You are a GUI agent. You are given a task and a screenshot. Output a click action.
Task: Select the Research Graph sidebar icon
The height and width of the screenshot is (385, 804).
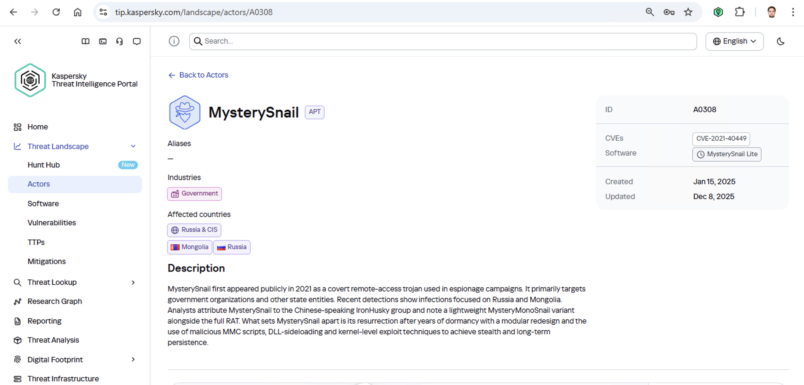pyautogui.click(x=18, y=301)
